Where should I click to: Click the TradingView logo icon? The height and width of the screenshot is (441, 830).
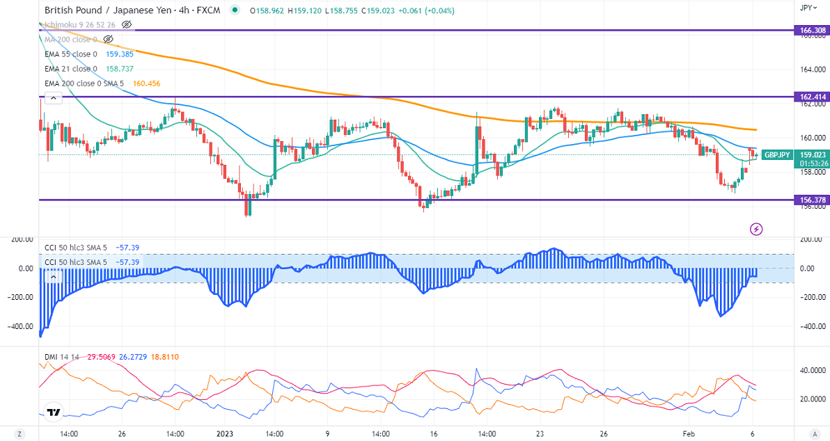[53, 412]
